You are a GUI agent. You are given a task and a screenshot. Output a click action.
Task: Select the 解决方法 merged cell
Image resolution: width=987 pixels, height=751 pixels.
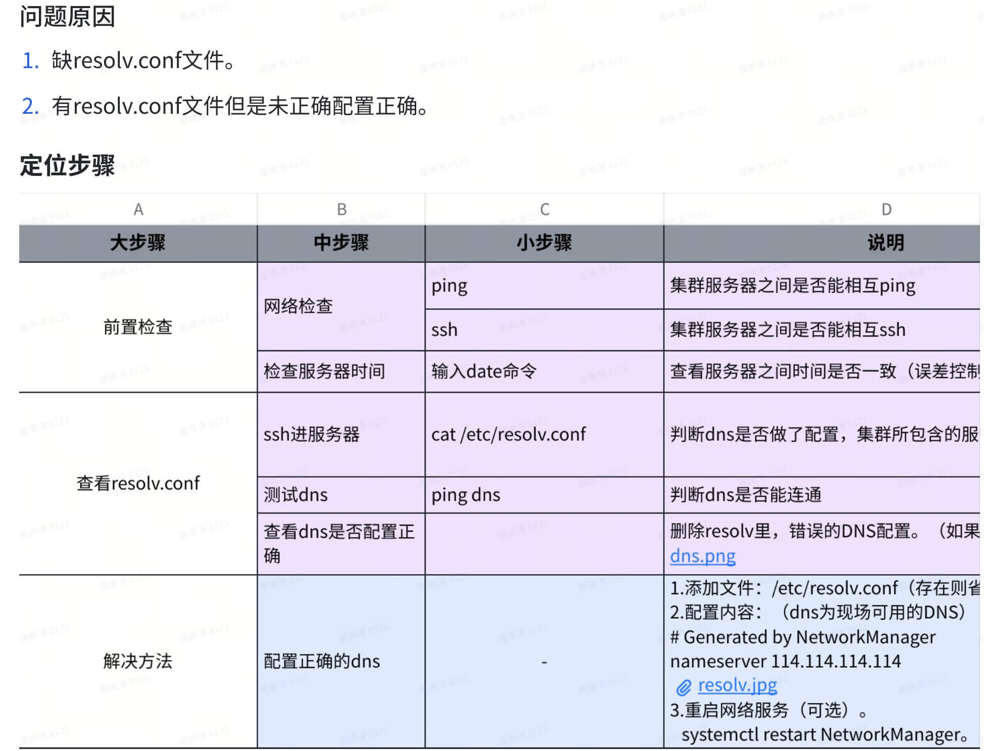click(138, 661)
